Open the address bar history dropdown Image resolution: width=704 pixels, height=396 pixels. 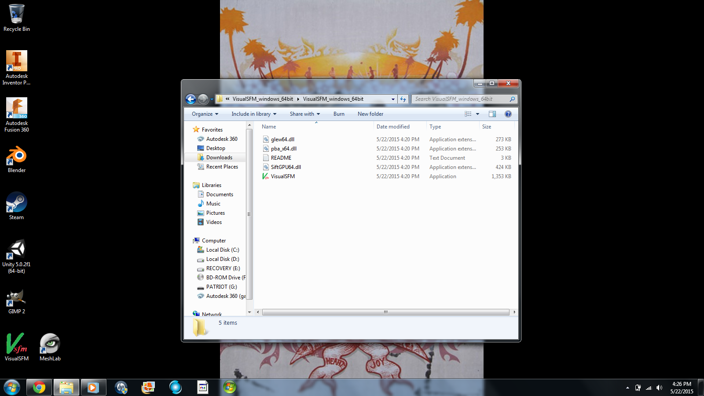[x=393, y=99]
